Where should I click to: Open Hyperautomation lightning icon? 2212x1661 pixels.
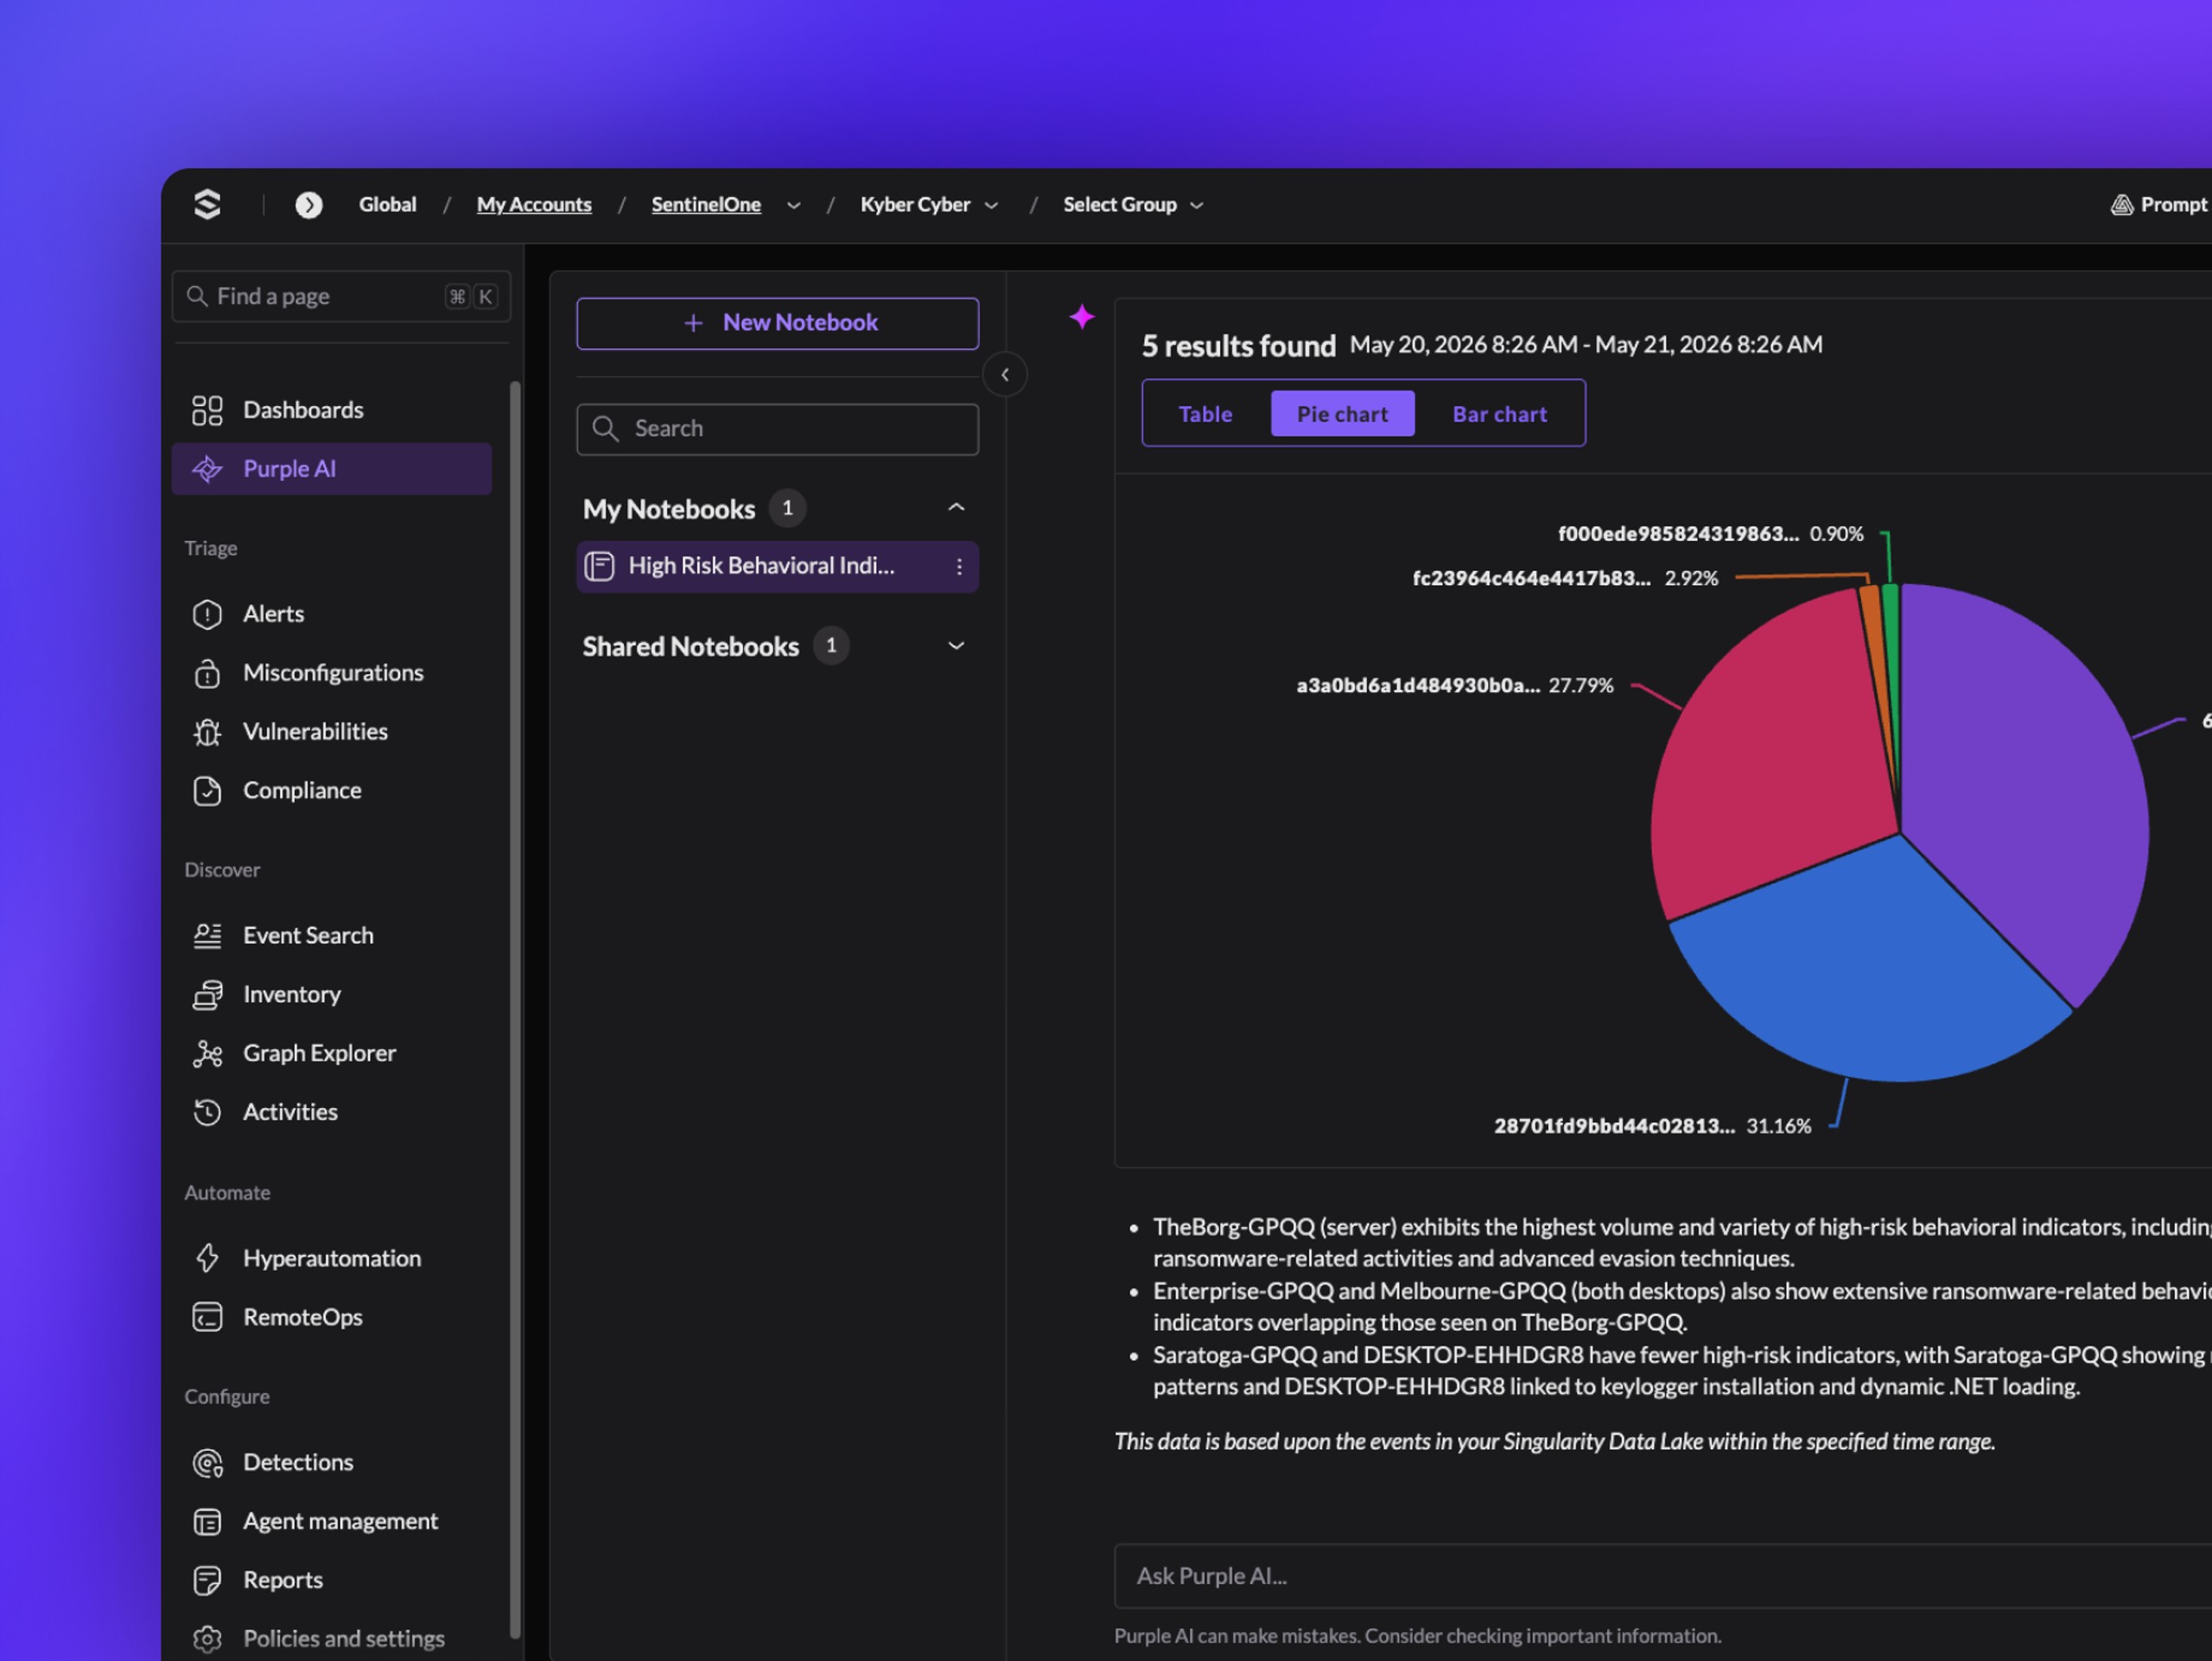point(207,1258)
